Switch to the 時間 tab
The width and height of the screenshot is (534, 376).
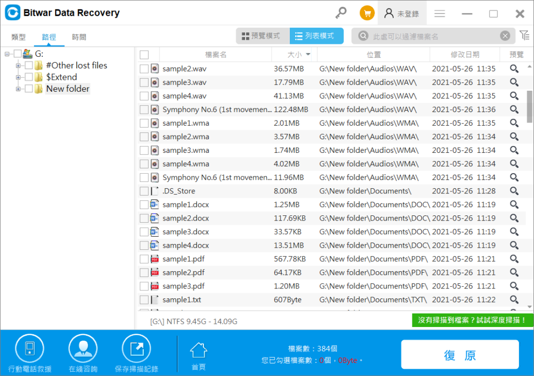pos(79,37)
